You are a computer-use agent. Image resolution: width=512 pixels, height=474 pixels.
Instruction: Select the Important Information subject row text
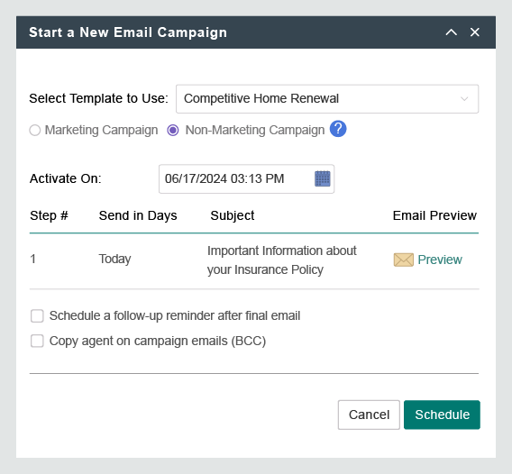pos(282,260)
